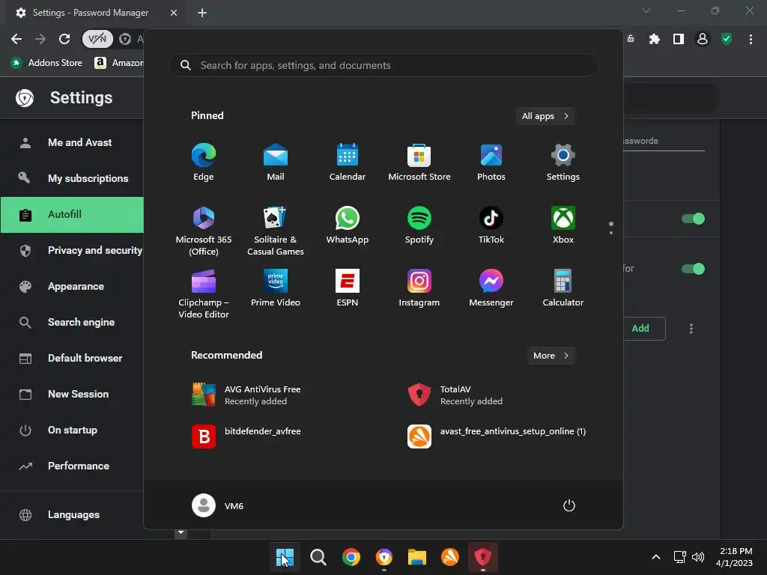Open the Edge pinned app
Image resolution: width=767 pixels, height=575 pixels.
coord(204,162)
